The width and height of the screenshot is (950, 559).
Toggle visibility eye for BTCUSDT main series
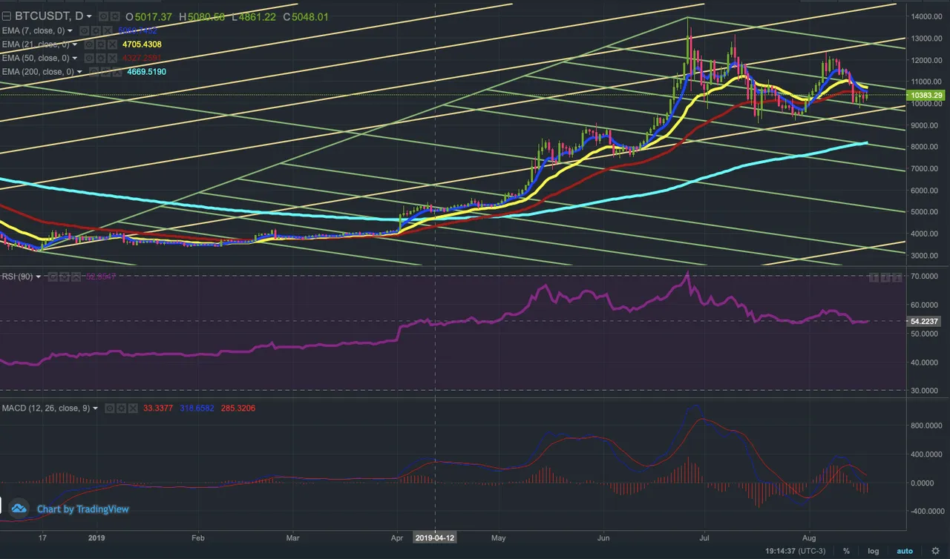(x=103, y=16)
